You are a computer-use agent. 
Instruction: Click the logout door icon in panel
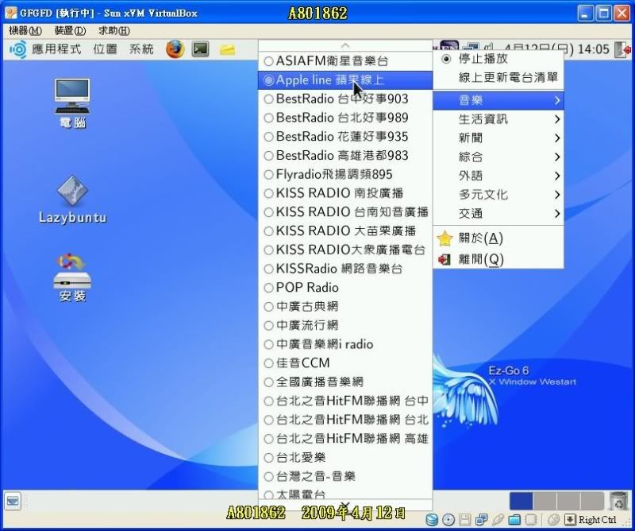tap(623, 49)
